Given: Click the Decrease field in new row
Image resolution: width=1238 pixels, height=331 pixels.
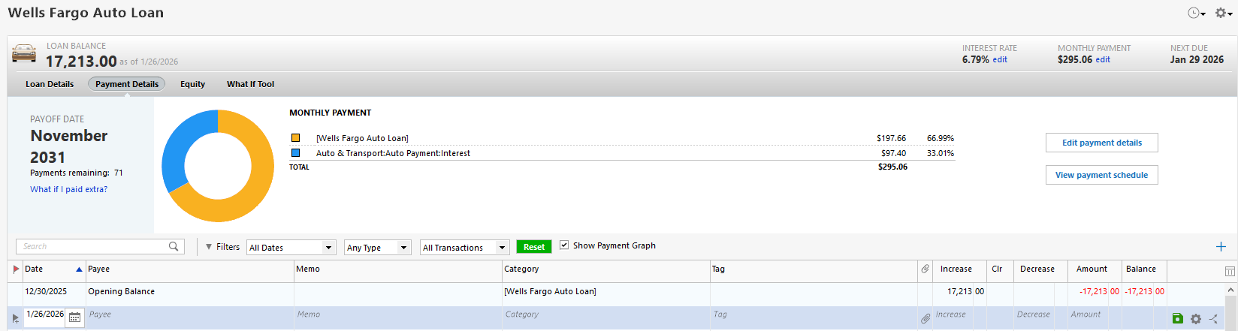Looking at the screenshot, I should [1040, 317].
